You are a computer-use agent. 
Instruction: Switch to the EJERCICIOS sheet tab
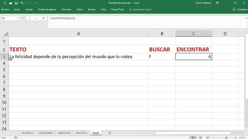(64, 133)
